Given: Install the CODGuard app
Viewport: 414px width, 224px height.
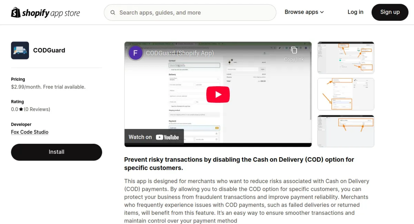Looking at the screenshot, I should click(57, 152).
